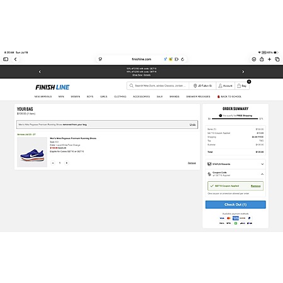Screen dimensions: 283x283
Task: Open the Safari share icon
Action: [262, 59]
